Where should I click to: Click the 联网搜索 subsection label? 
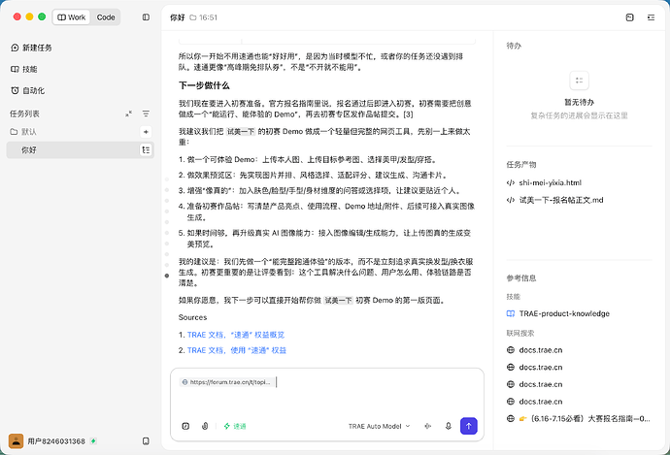click(520, 333)
